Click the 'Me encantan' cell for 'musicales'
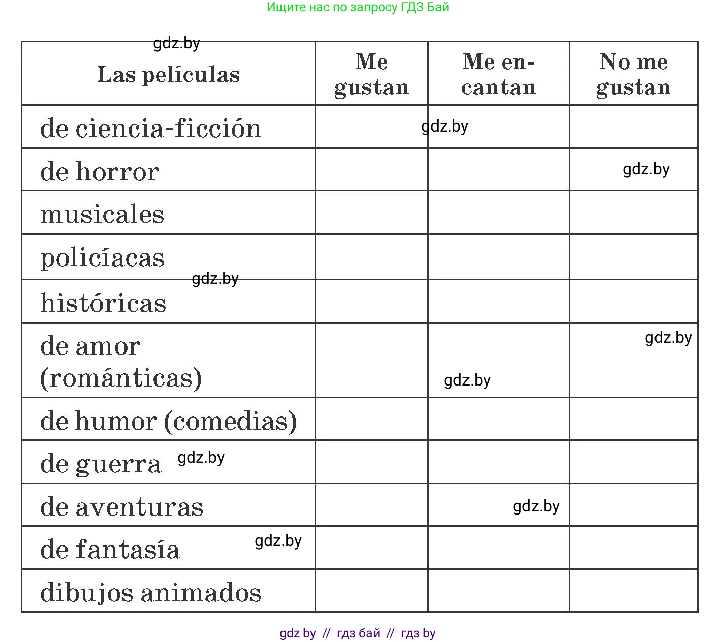This screenshot has height=642, width=717. (x=498, y=213)
